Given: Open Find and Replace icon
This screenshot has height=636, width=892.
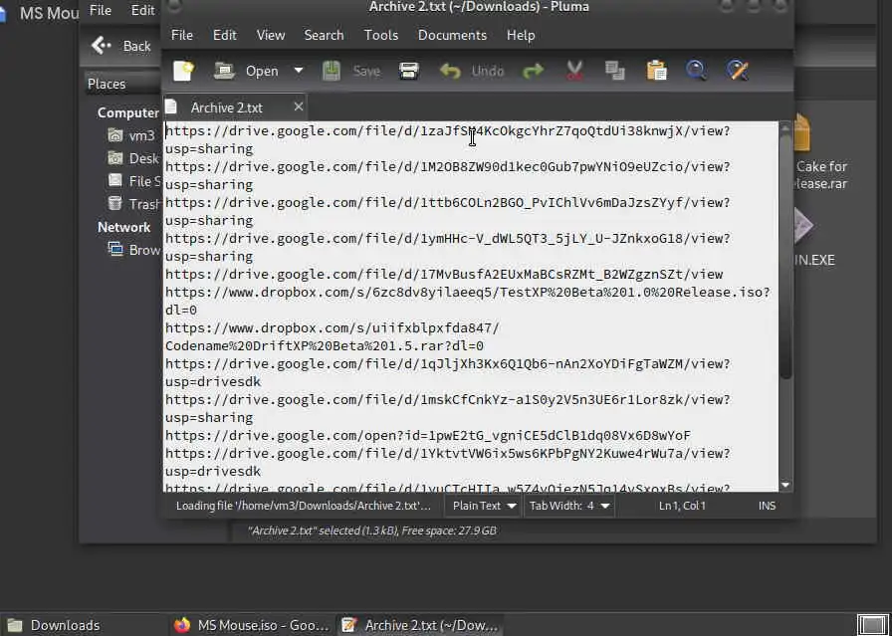Looking at the screenshot, I should point(738,71).
